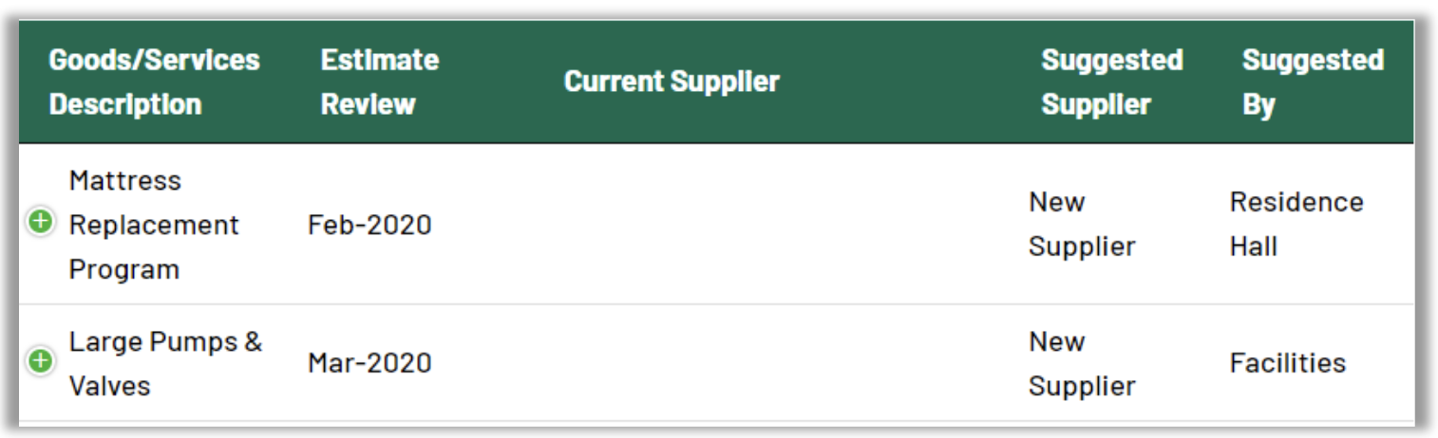This screenshot has height=438, width=1438.
Task: Sort by Estimate Review column header
Action: pyautogui.click(x=379, y=82)
